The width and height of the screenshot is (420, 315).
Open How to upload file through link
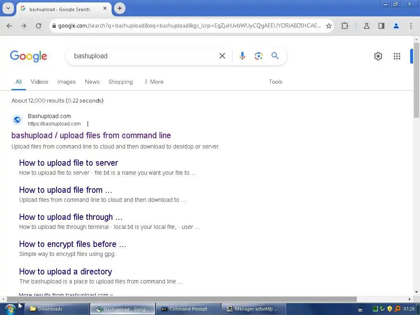(x=71, y=217)
